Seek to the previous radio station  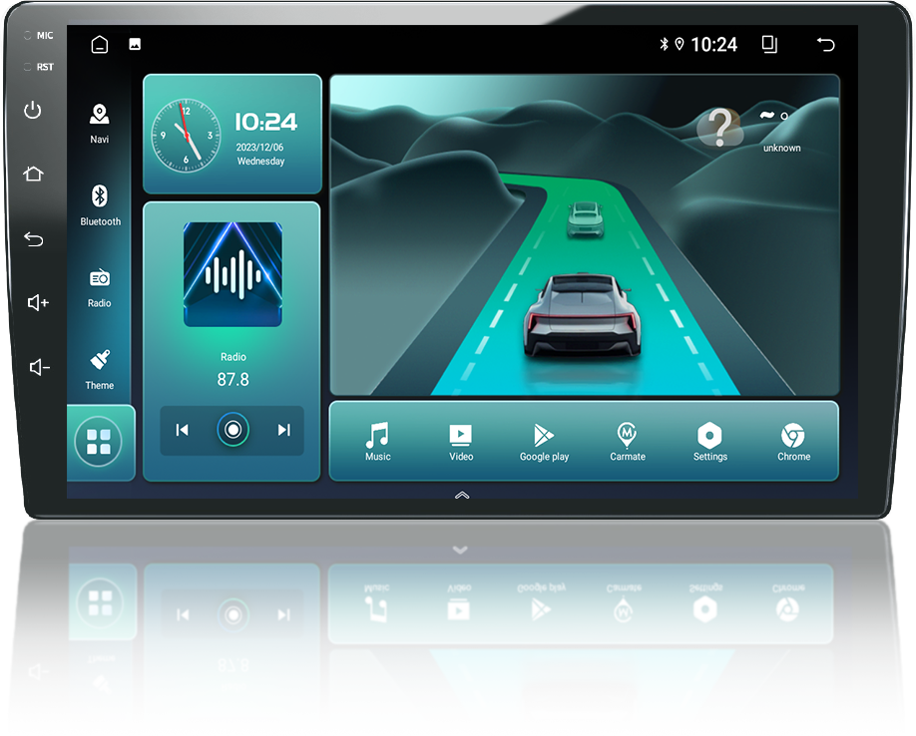pos(181,430)
